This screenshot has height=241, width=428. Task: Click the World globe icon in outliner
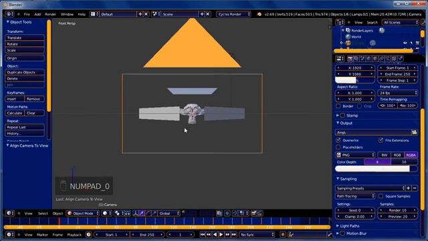click(348, 37)
